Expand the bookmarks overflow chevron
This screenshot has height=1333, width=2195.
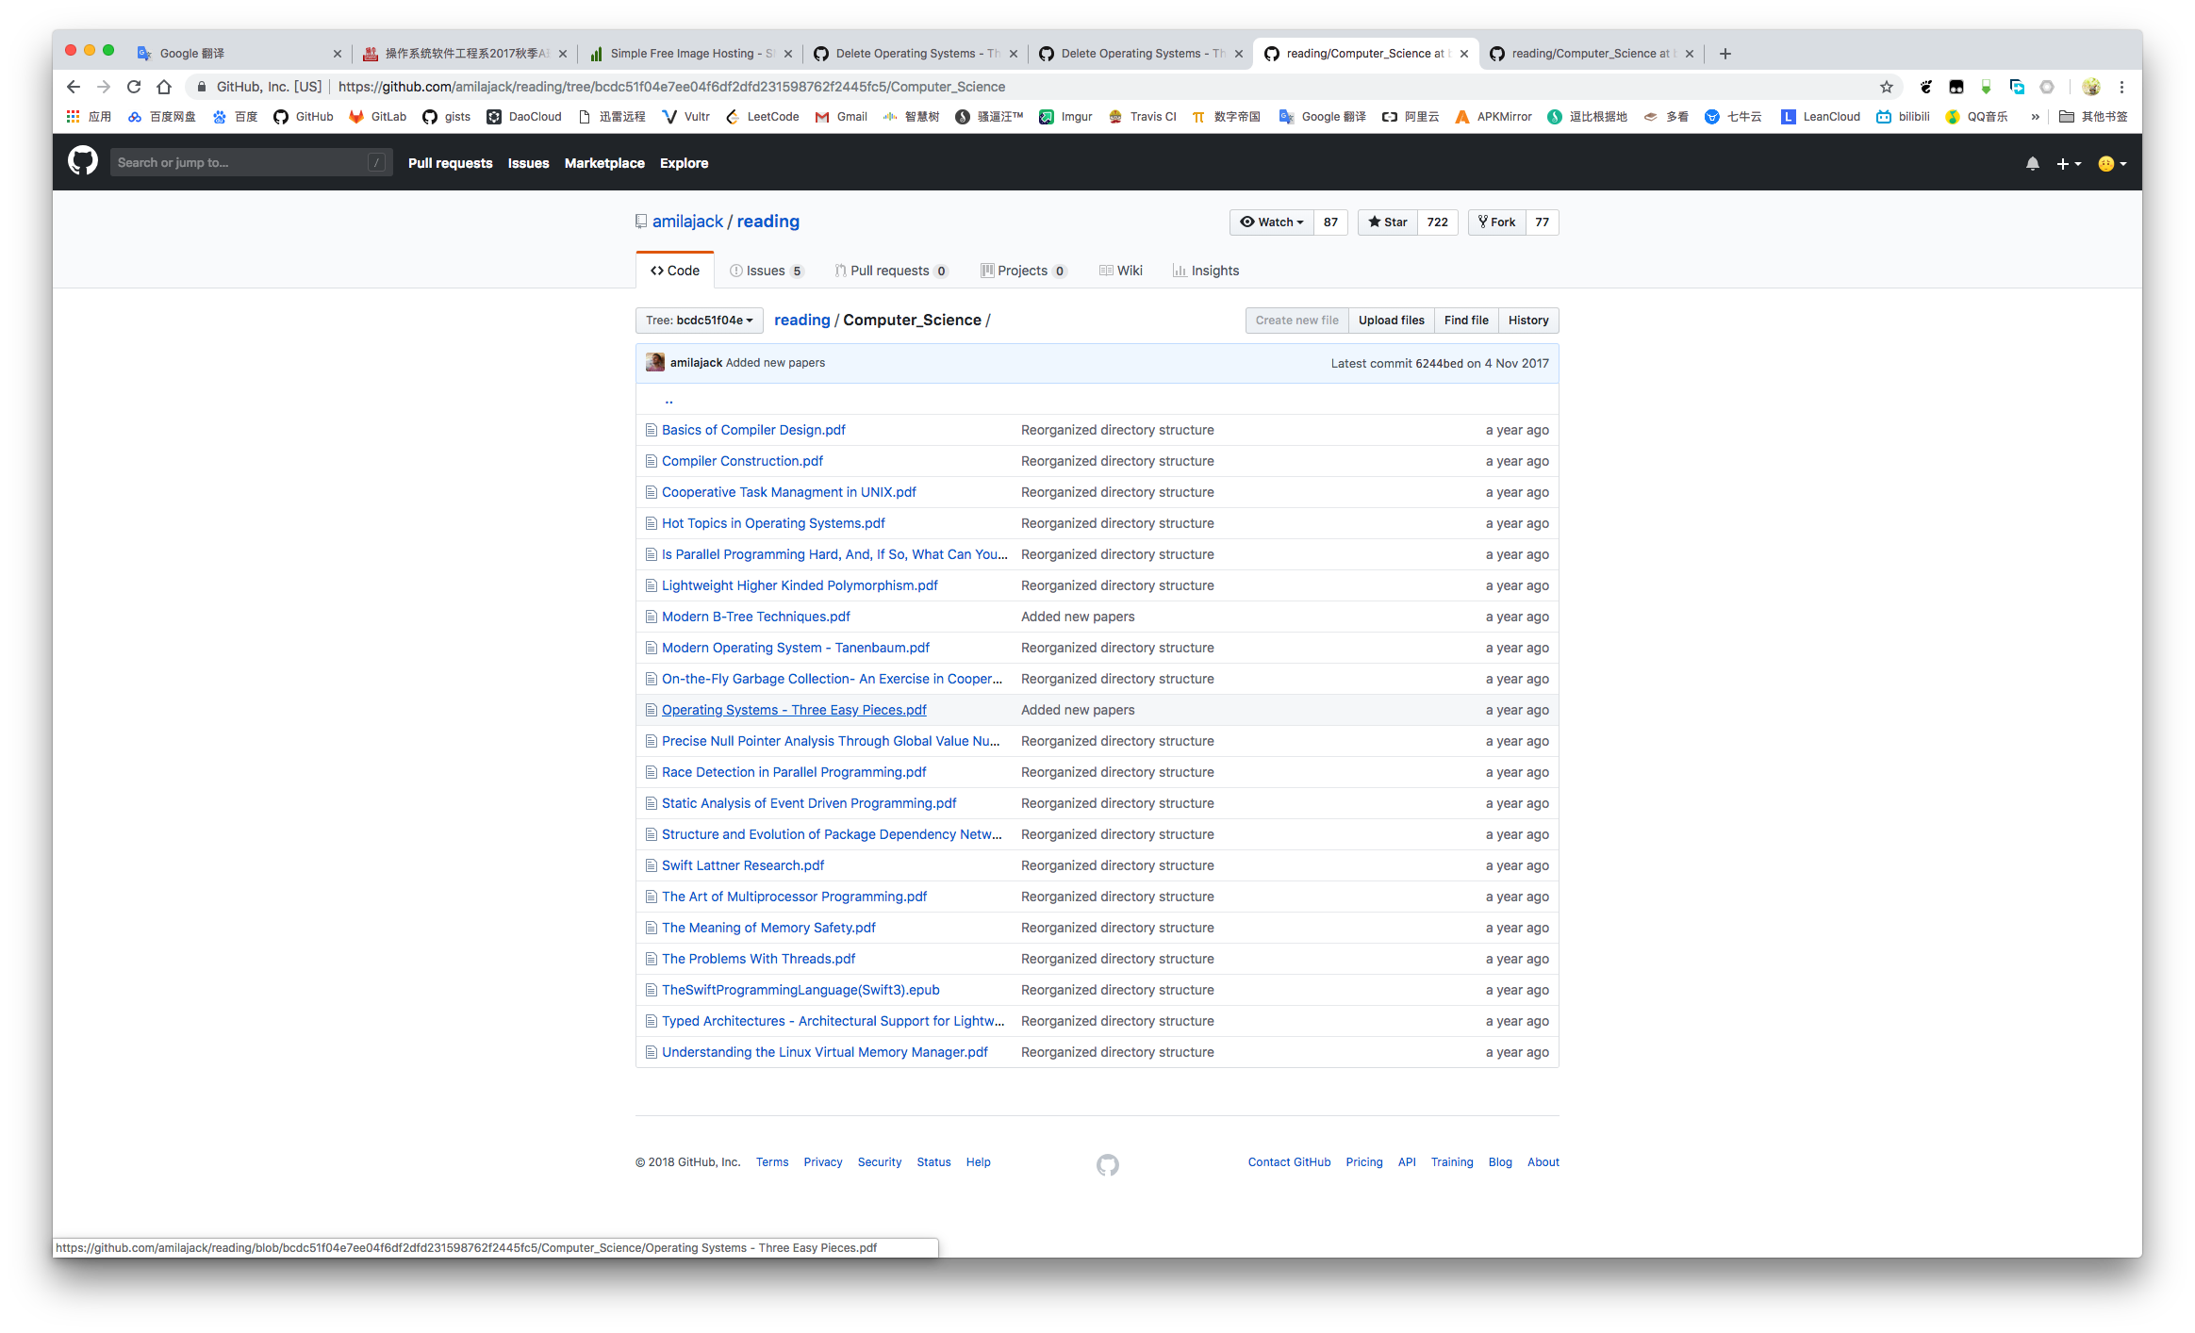(x=2036, y=117)
